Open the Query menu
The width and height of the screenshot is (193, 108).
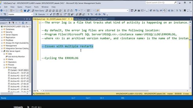coord(20,7)
